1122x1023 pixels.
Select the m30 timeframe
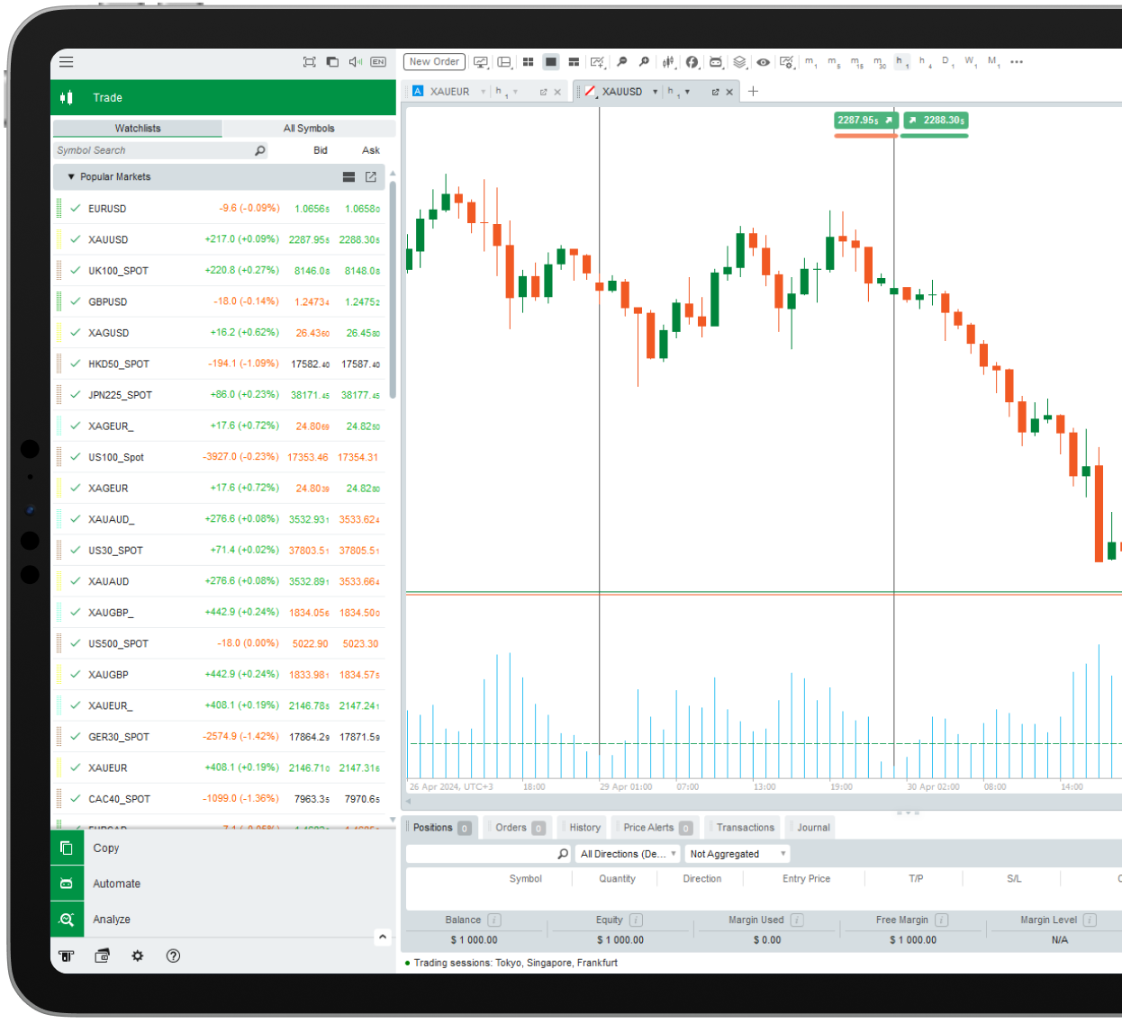pos(879,62)
